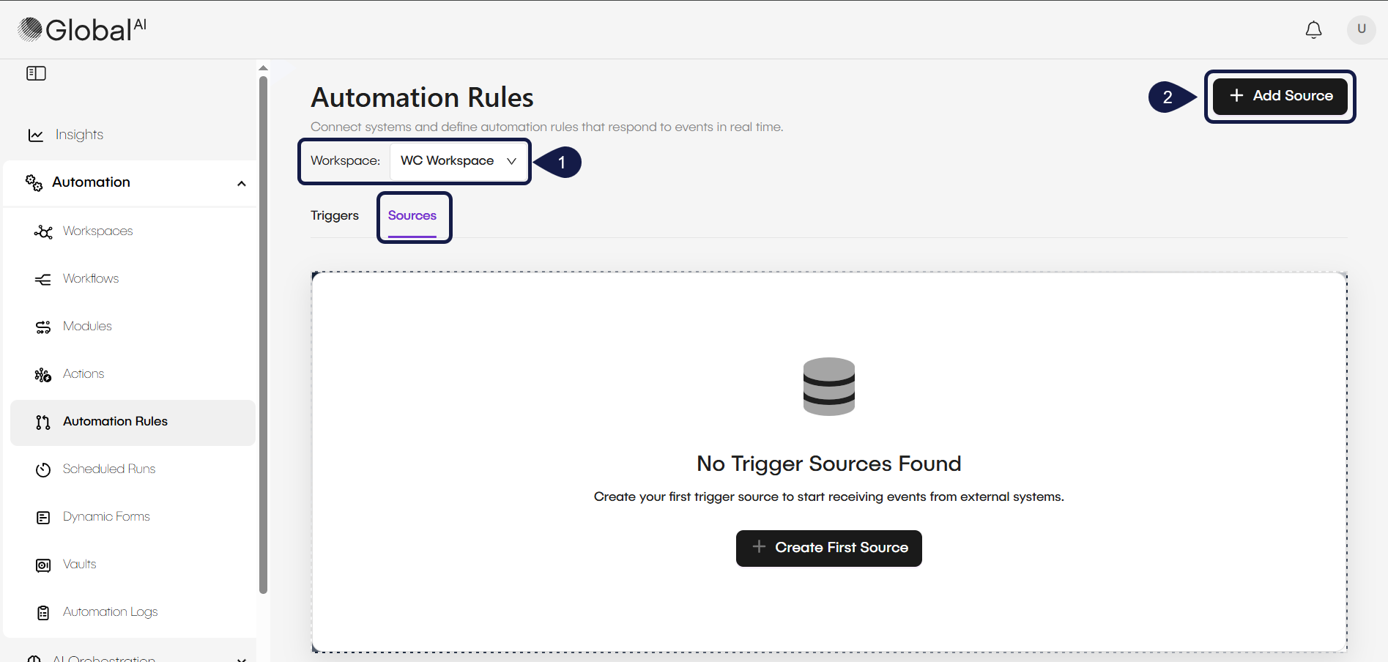Click the Insights chart icon
The width and height of the screenshot is (1388, 662).
click(36, 135)
